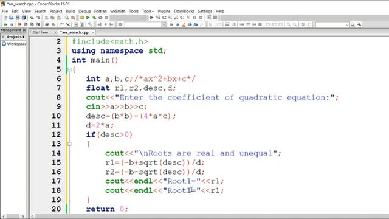Toggle the Break debugger pause button
389x219 pixels.
[x=194, y=18]
